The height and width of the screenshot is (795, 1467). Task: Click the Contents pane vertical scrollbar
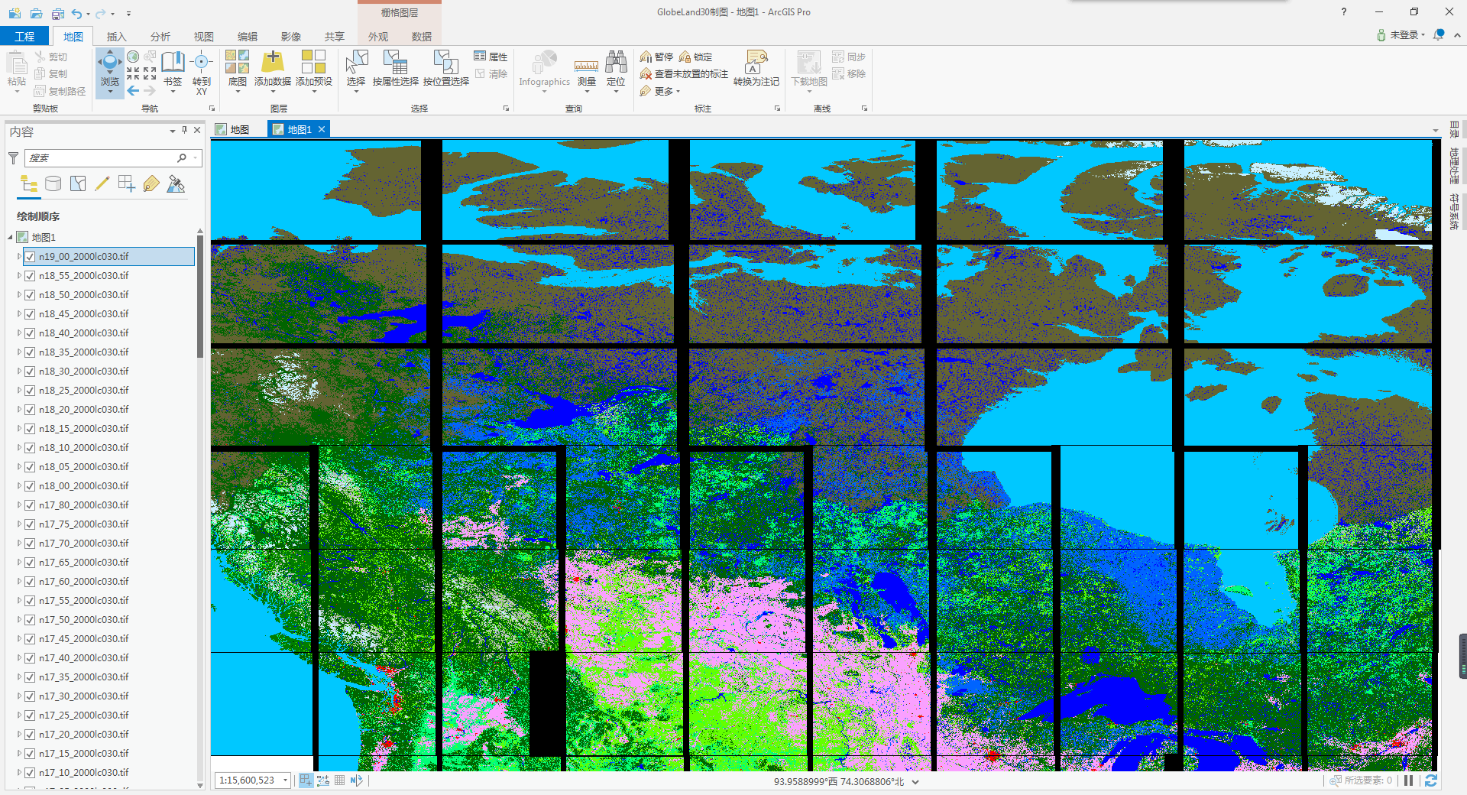tap(200, 295)
